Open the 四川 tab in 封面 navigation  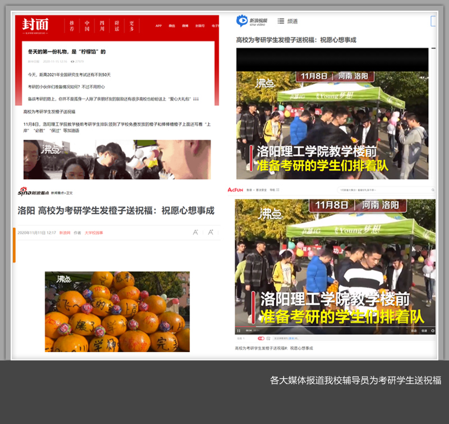click(102, 25)
